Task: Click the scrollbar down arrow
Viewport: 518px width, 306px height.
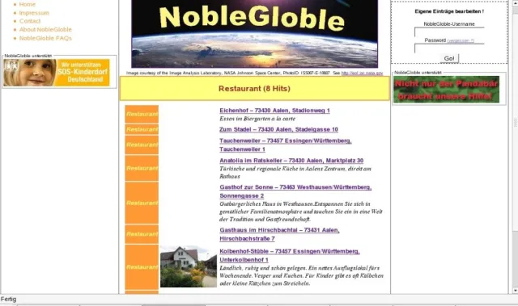Action: tap(515, 290)
